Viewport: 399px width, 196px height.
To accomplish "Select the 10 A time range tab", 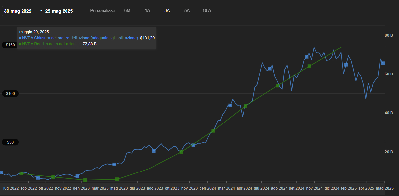I will pyautogui.click(x=207, y=11).
